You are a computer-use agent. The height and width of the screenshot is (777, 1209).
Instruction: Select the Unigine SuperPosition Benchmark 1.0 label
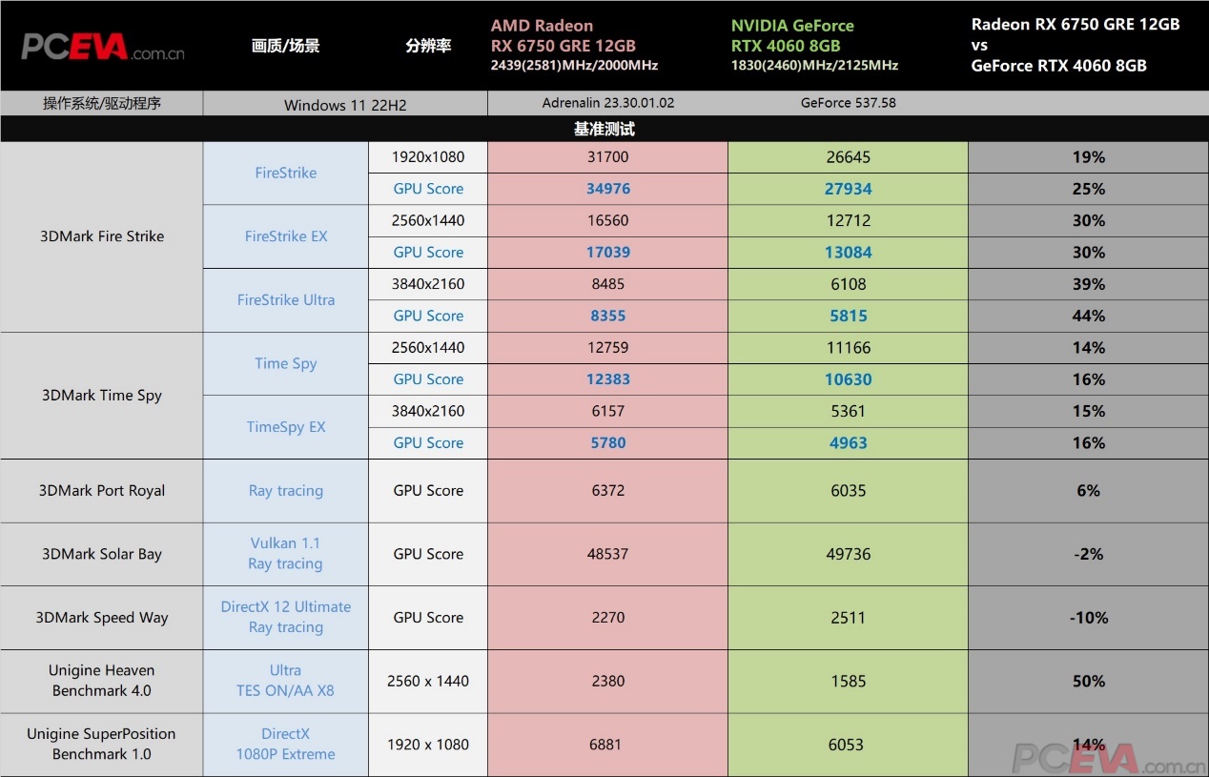pyautogui.click(x=102, y=744)
